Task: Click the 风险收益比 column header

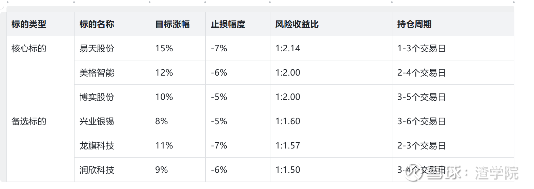Action: click(x=297, y=24)
